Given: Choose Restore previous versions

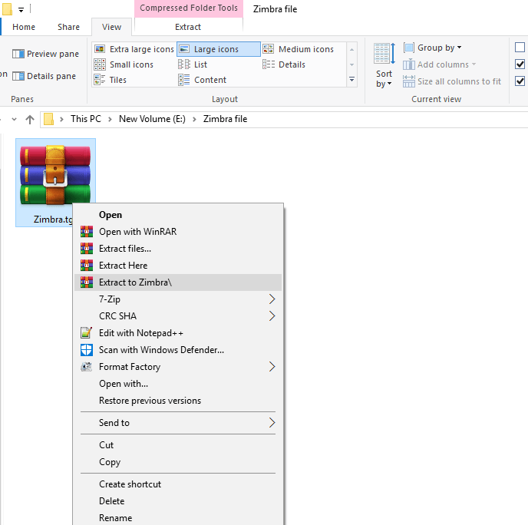Looking at the screenshot, I should (x=178, y=401).
